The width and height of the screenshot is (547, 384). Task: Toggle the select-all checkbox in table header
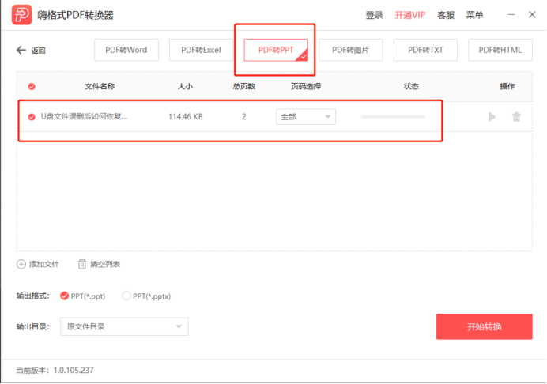tap(32, 86)
